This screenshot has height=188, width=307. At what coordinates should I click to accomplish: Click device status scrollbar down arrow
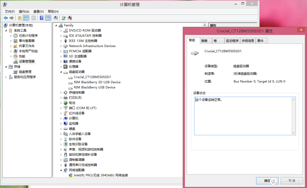tap(293, 132)
